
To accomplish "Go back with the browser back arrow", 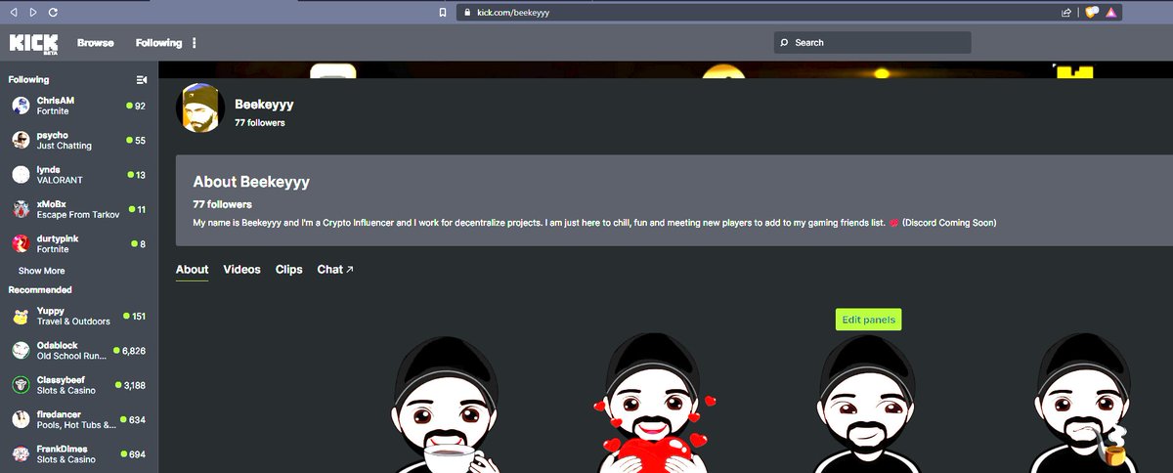I will [14, 13].
